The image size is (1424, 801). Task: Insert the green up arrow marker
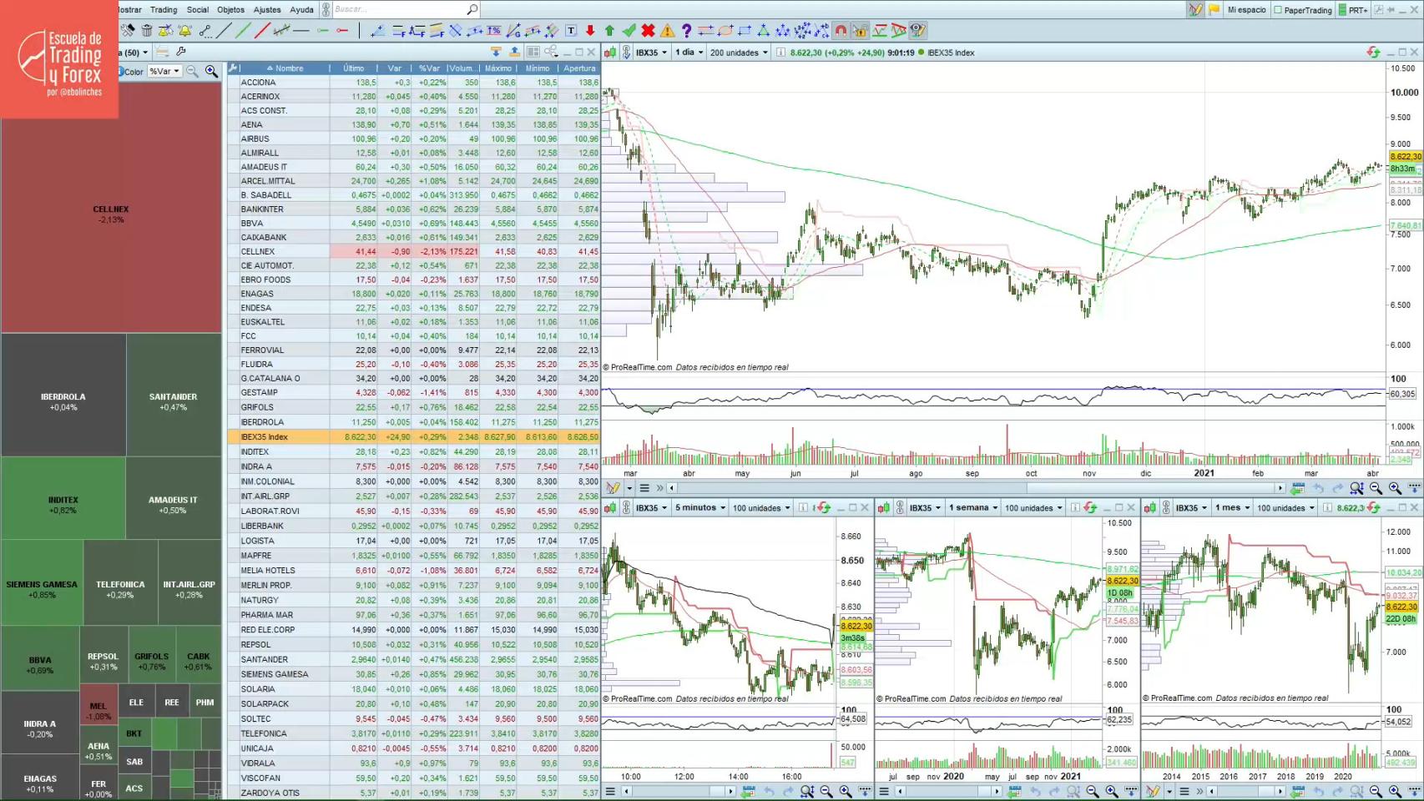[609, 31]
